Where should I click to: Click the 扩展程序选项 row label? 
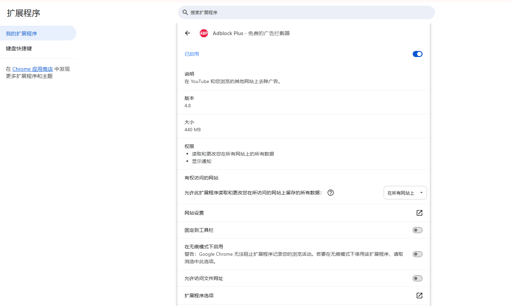click(x=199, y=296)
